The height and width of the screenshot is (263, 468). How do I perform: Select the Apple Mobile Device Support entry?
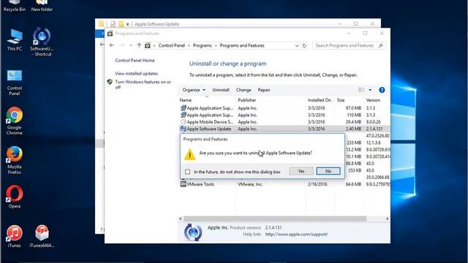(x=210, y=122)
